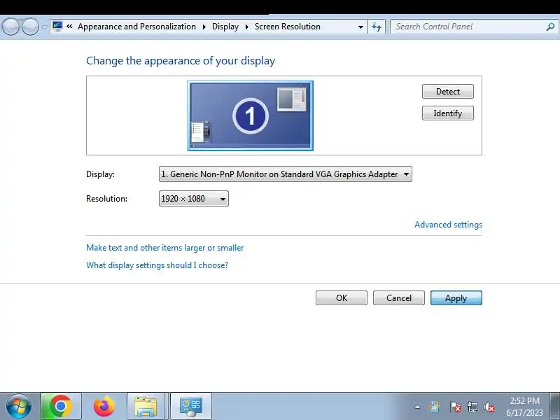Viewport: 560px width, 420px height.
Task: Click Control Panel taskbar button
Action: tap(191, 407)
